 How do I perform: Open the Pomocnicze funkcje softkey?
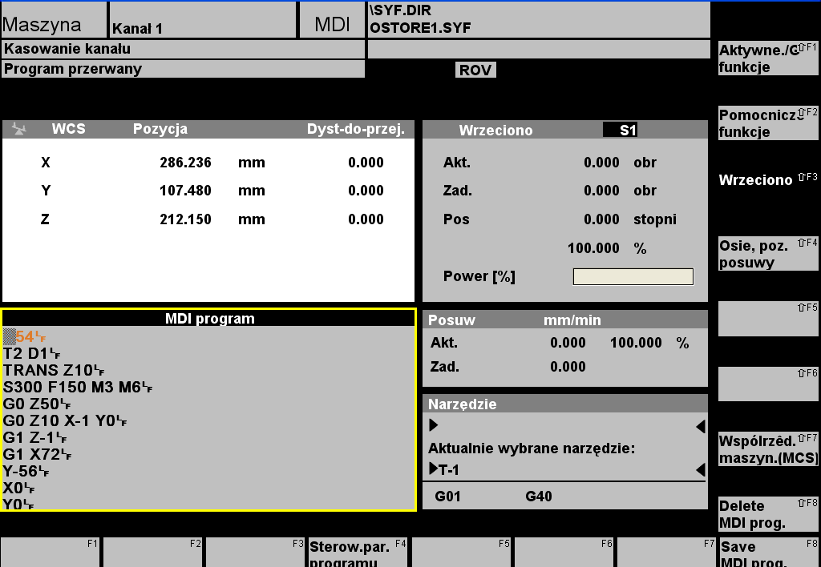(x=767, y=123)
